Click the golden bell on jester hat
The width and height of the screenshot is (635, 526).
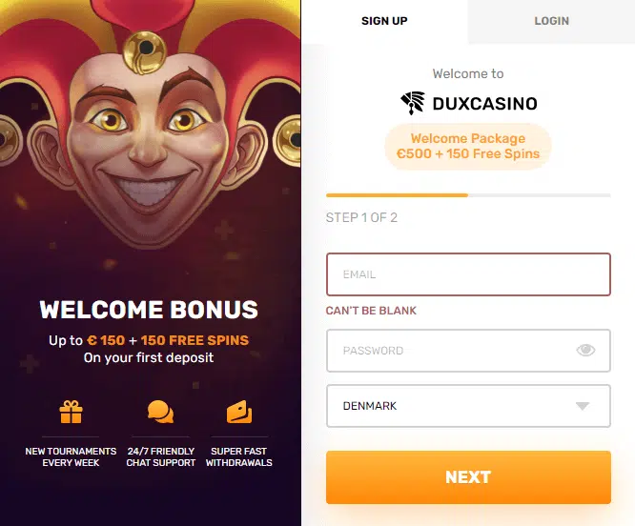(145, 52)
